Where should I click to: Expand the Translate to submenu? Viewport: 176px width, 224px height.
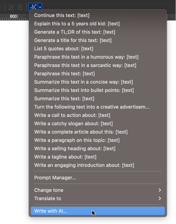[97, 199]
